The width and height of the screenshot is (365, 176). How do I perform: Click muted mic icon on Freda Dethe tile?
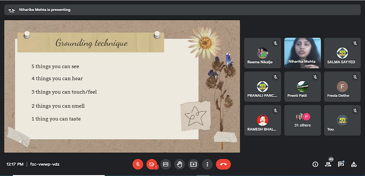pos(355,77)
